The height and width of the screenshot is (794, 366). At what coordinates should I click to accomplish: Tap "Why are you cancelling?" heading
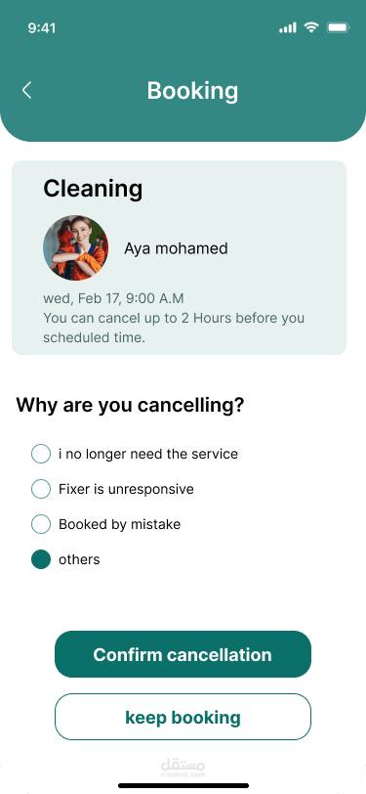[131, 405]
